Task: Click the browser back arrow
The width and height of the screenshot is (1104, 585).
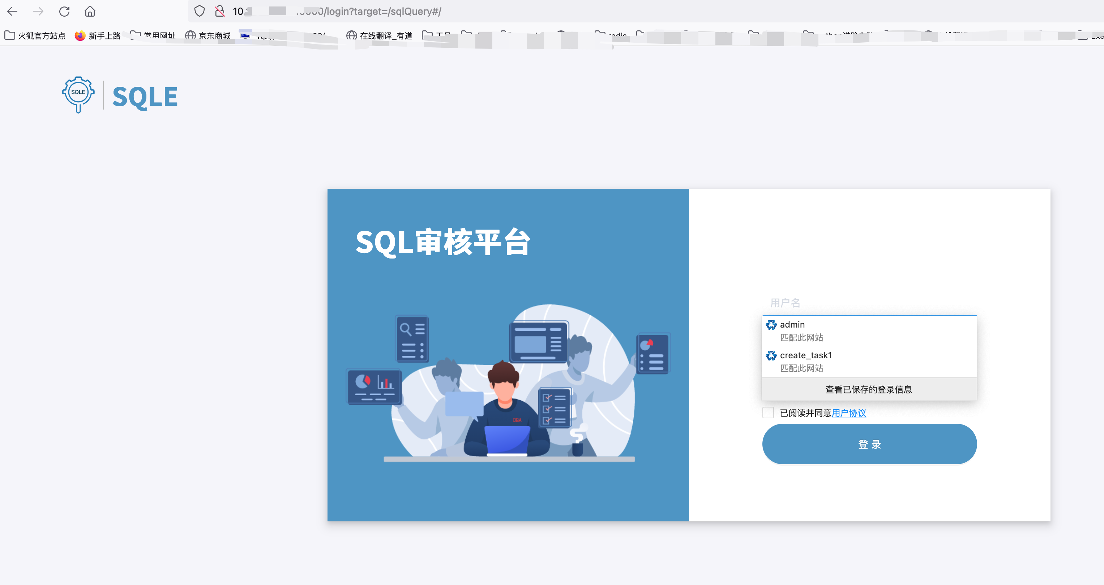Action: click(x=13, y=12)
